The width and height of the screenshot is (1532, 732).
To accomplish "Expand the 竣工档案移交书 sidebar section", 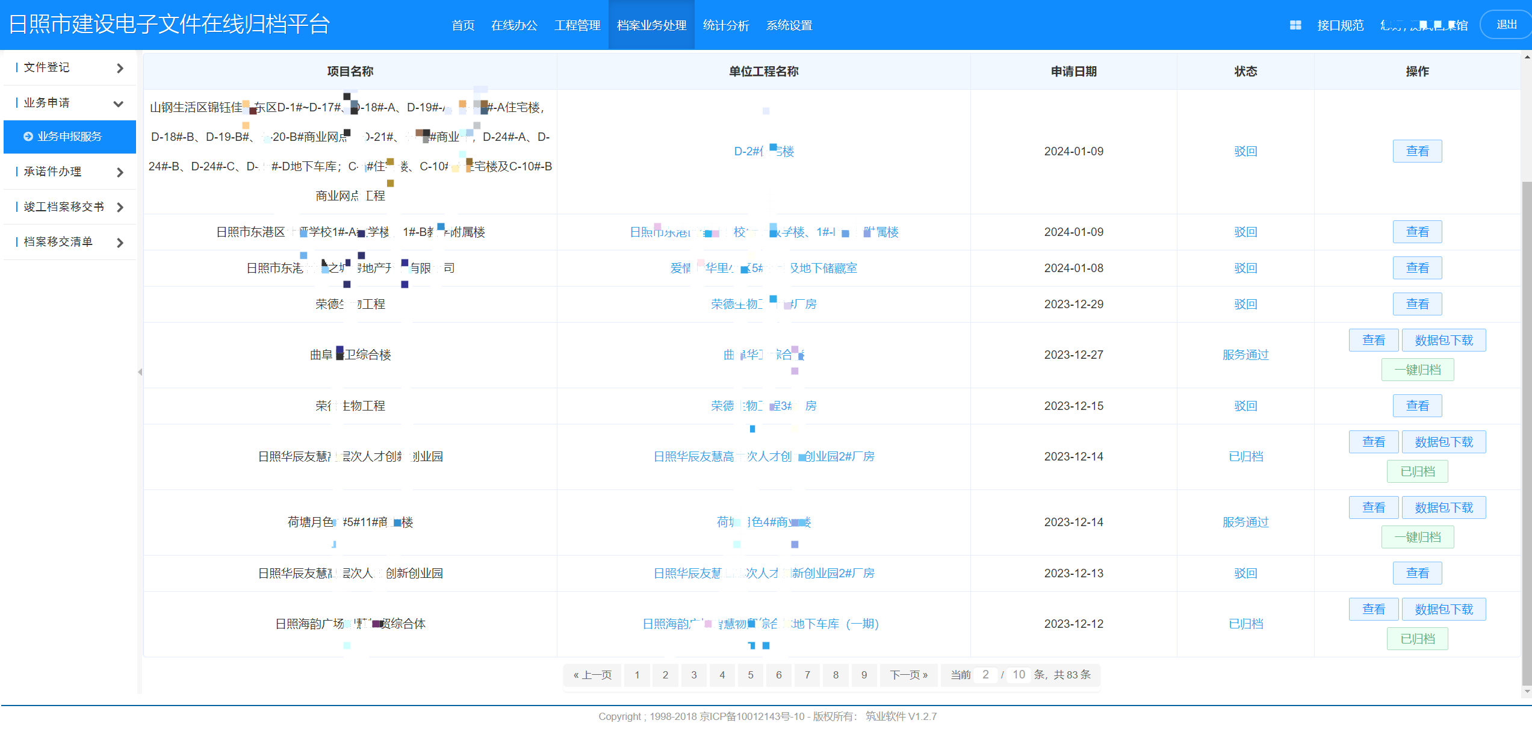I will coord(70,207).
